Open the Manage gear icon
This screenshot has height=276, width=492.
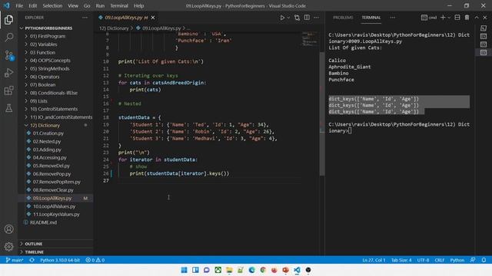(x=8, y=247)
